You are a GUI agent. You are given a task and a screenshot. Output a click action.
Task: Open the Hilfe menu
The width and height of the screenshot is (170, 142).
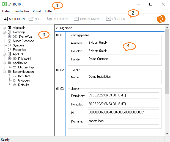click(x=48, y=11)
